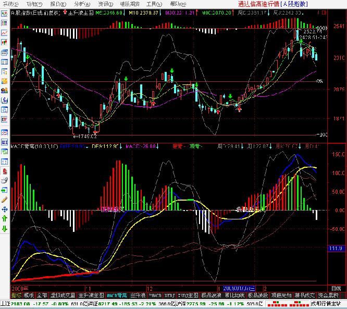347x309 pixels.
Task: Open the 资讯(I) menu
Action: click(x=106, y=4)
